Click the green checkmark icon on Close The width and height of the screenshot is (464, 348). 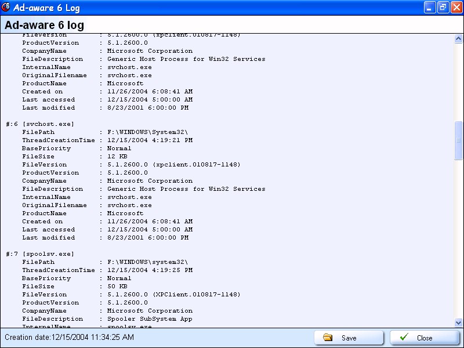[x=404, y=337]
